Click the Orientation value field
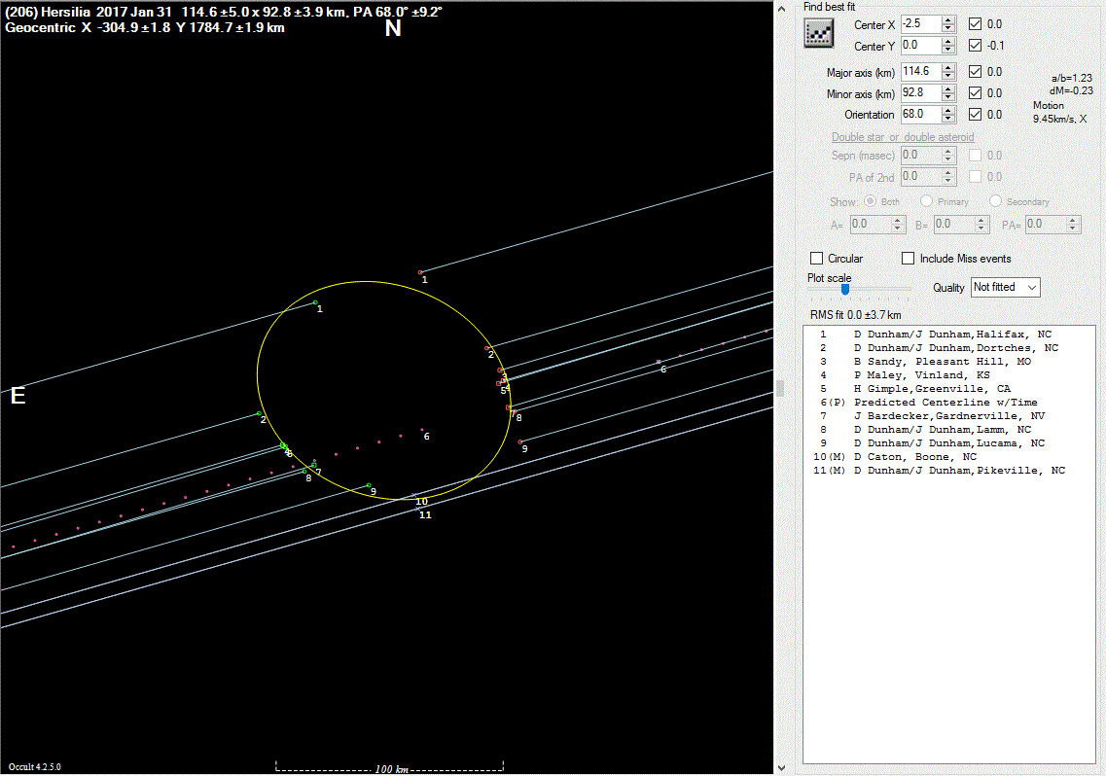This screenshot has width=1106, height=776. coord(921,115)
